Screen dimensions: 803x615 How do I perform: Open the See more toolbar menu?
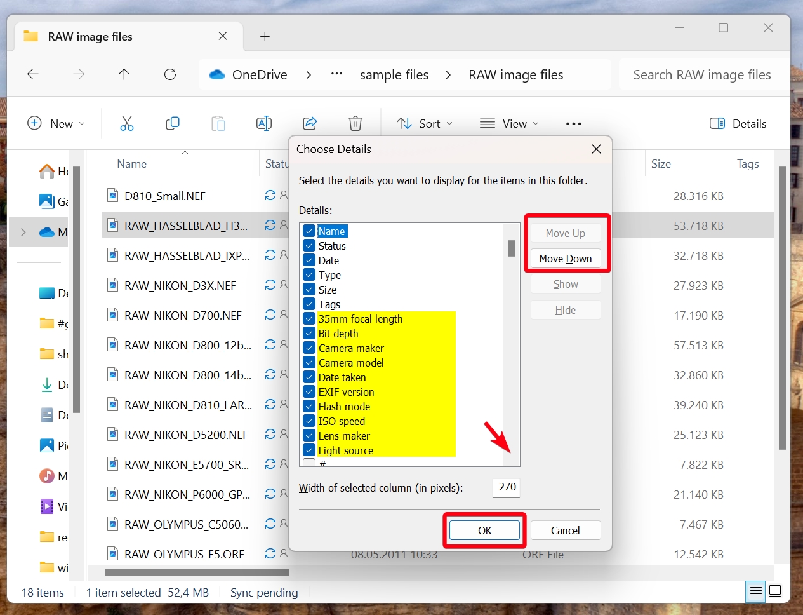click(573, 123)
